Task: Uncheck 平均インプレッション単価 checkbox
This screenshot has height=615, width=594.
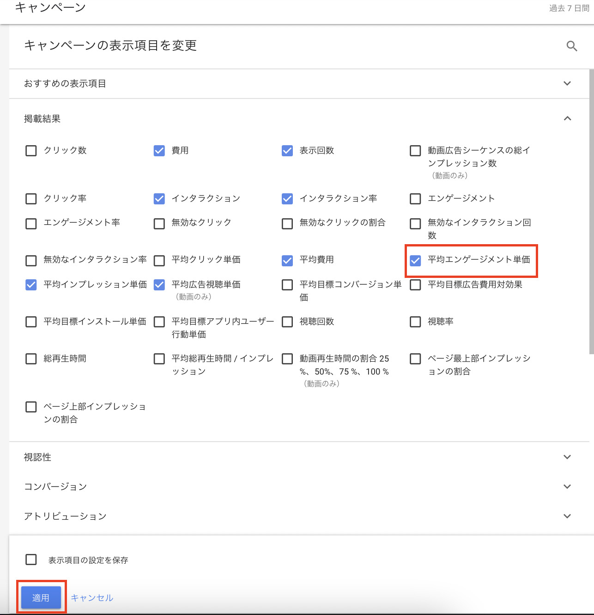Action: click(31, 285)
